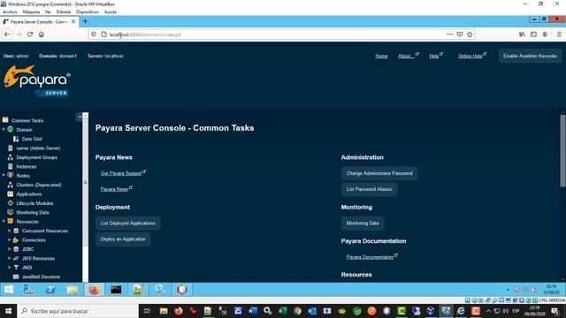The height and width of the screenshot is (318, 566).
Task: Open the Online Help link
Action: [471, 56]
